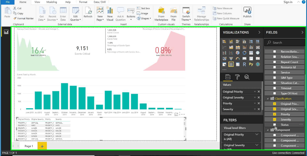Choose the line chart visualization
Viewport: 307px width, 156px height.
(x=224, y=47)
